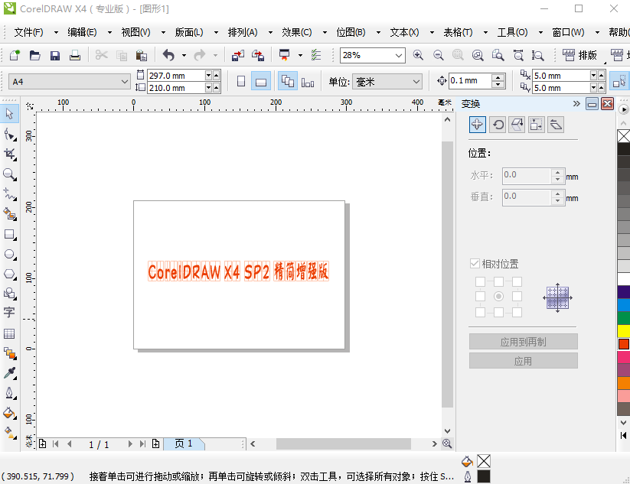Click the 排版 toolbar button

(579, 55)
